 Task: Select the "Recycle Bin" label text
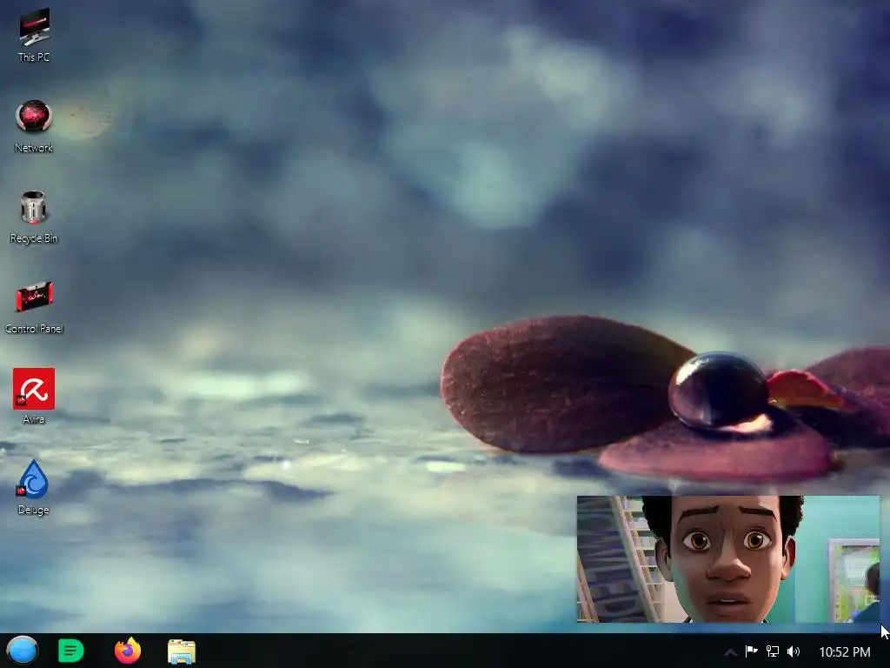click(34, 238)
